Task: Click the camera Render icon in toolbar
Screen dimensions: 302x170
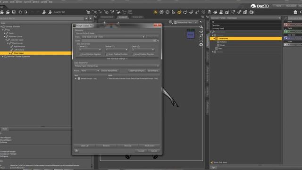Action: click(x=252, y=12)
